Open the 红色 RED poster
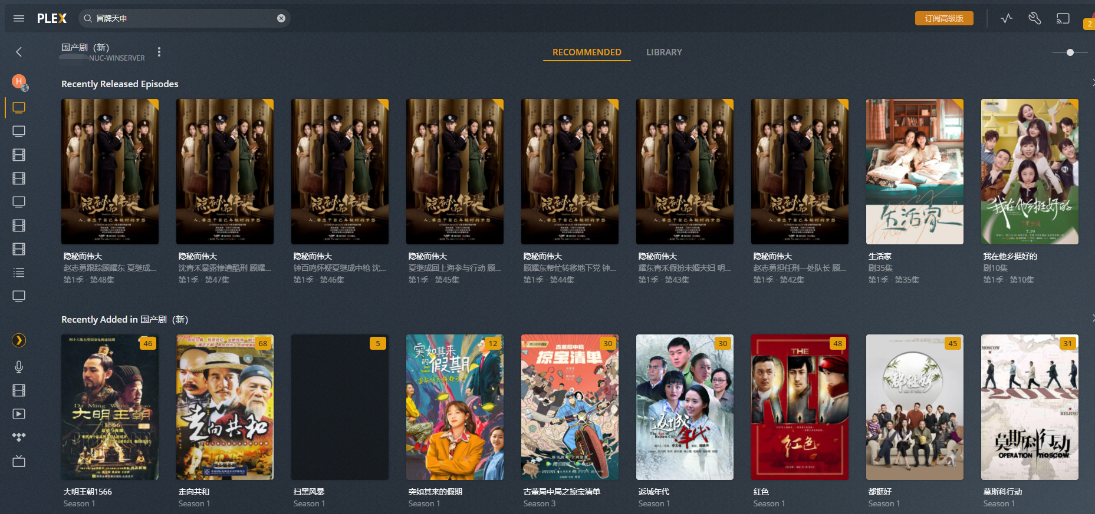Screen dimensions: 1095x514 click(x=800, y=407)
